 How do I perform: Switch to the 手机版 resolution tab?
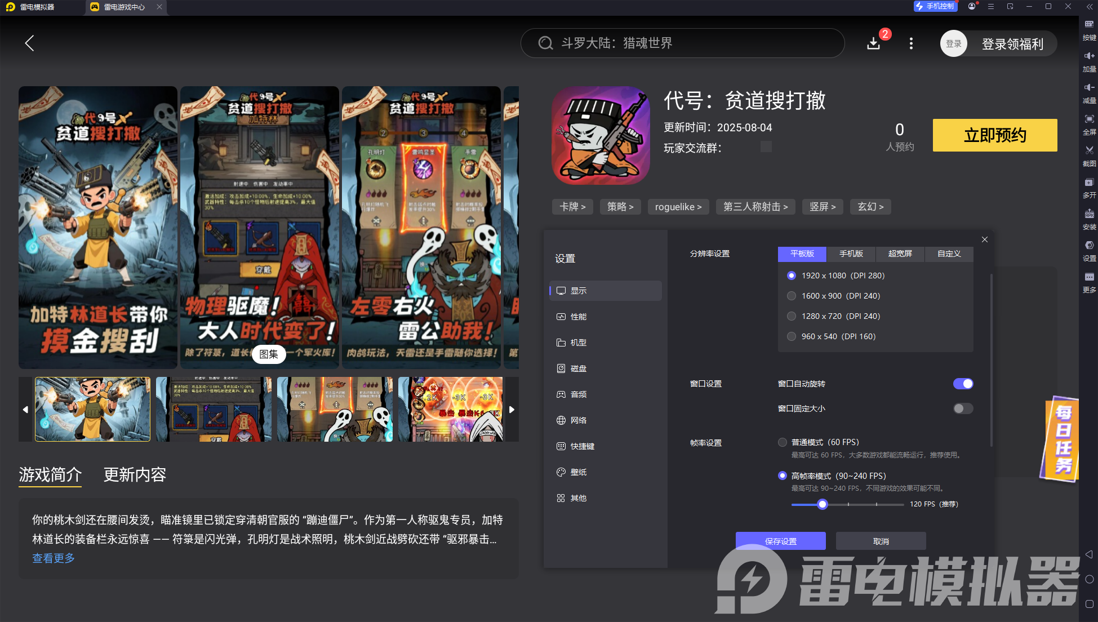pyautogui.click(x=851, y=254)
